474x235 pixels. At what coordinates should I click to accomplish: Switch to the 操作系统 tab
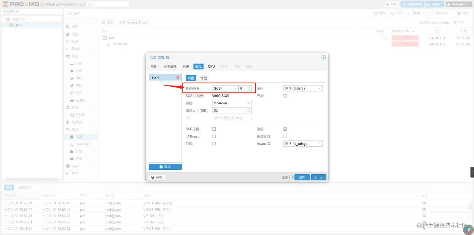tap(170, 66)
